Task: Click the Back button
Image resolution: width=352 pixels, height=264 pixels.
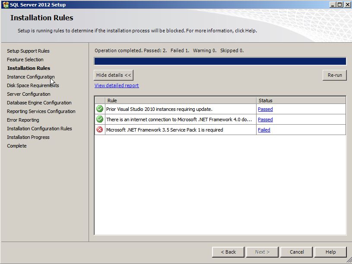Action: pyautogui.click(x=228, y=252)
